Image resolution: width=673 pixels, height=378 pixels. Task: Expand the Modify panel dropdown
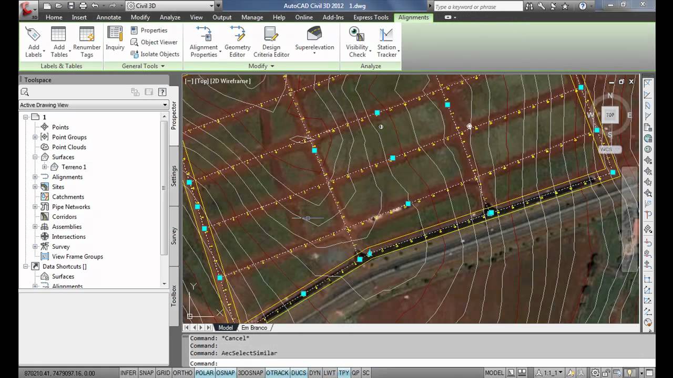click(x=261, y=66)
